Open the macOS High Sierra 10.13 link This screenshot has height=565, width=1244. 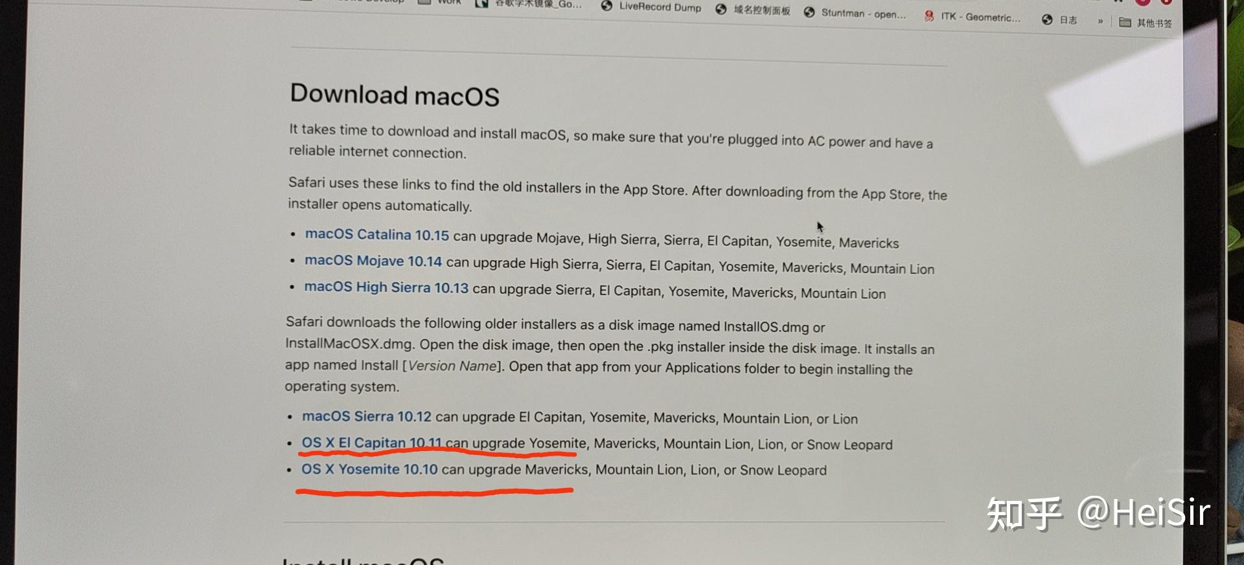pyautogui.click(x=386, y=287)
